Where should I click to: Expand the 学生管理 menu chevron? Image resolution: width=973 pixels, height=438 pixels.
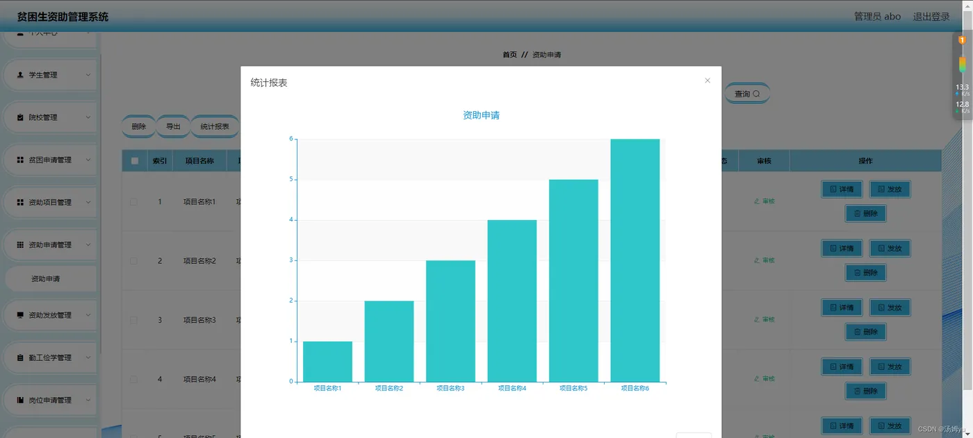coord(88,75)
